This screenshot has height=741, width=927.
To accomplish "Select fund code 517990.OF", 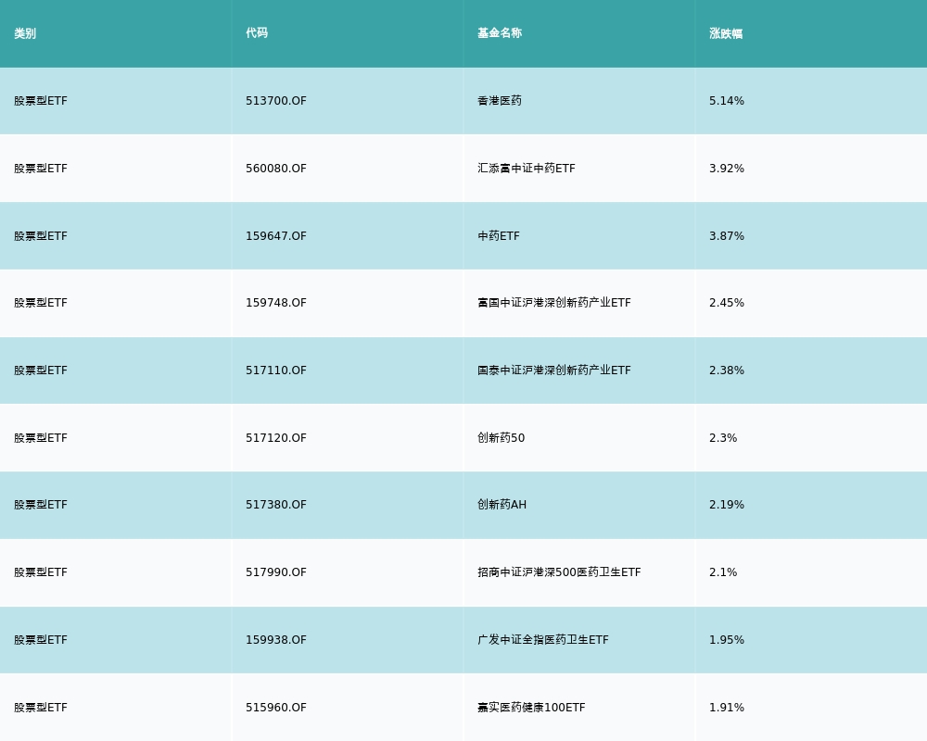I will click(276, 572).
